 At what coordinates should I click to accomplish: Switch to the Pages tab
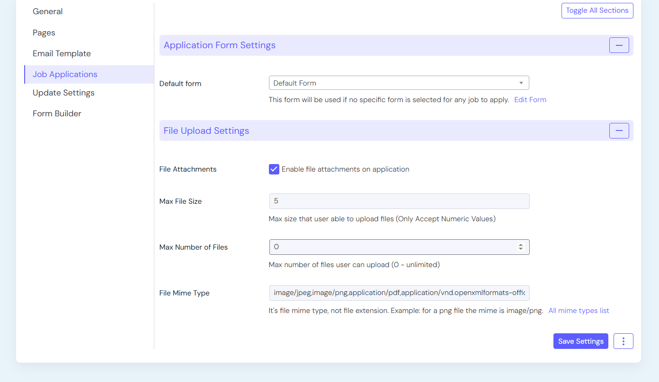click(x=44, y=33)
